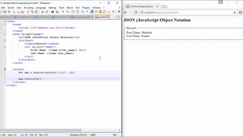This screenshot has height=137, width=243.
Task: Collapse the red script fold marker
Action: [5, 69]
